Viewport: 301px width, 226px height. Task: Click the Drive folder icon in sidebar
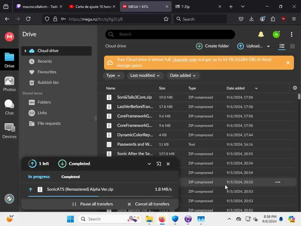pos(9,60)
